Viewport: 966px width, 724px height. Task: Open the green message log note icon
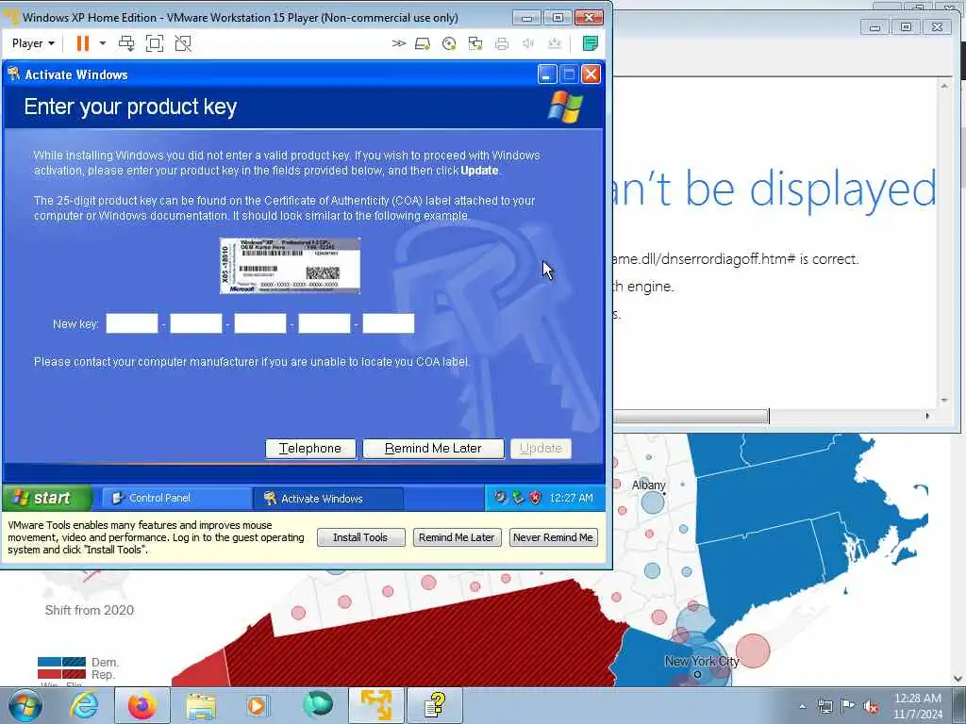click(x=590, y=43)
